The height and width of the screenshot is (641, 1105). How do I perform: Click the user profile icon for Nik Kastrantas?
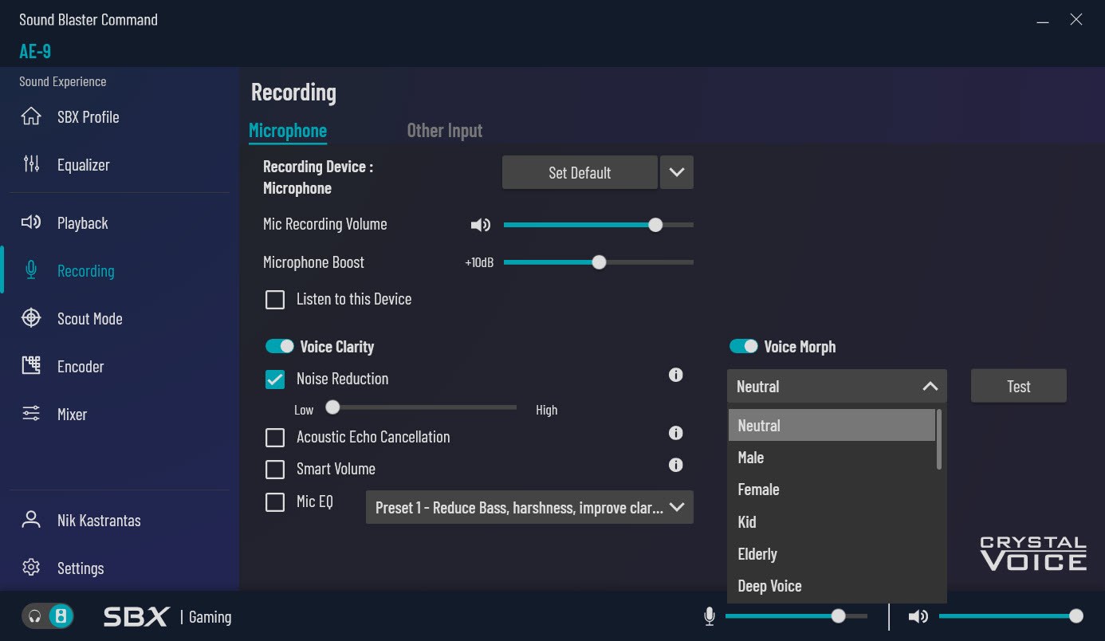coord(31,520)
